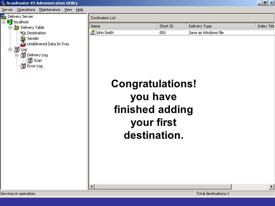Viewport: 275px width, 206px height.
Task: Select Delivery Table label in tree
Action: [x=32, y=27]
